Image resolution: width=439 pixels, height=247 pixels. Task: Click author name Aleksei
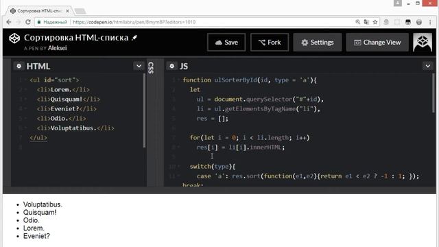(57, 48)
